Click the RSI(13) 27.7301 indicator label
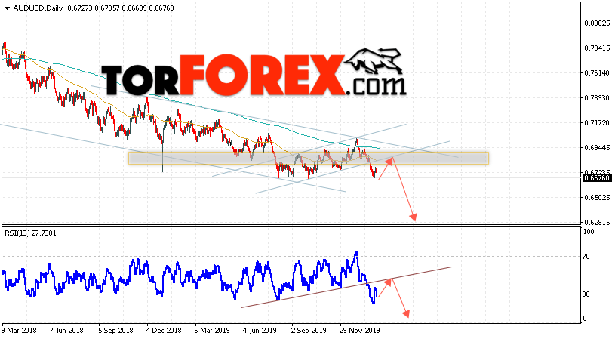 point(31,233)
